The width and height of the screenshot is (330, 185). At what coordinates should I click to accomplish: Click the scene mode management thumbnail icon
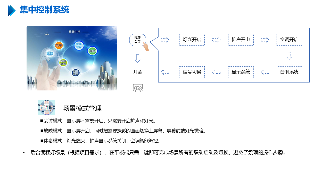click(46, 108)
